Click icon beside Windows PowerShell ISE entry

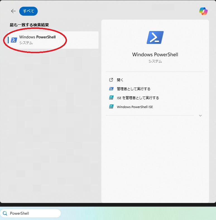[111, 107]
